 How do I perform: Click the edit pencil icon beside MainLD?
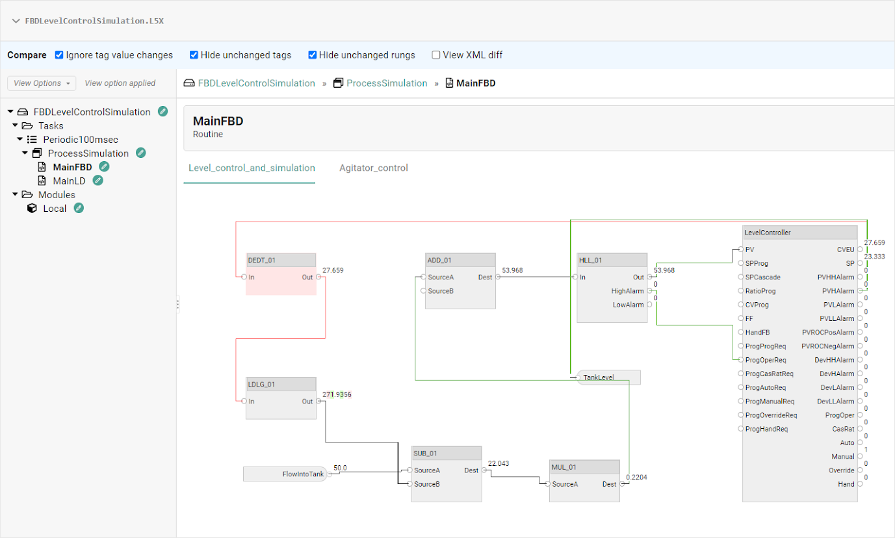pos(97,181)
